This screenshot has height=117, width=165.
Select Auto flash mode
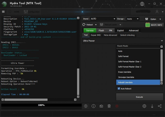[x=138, y=51]
